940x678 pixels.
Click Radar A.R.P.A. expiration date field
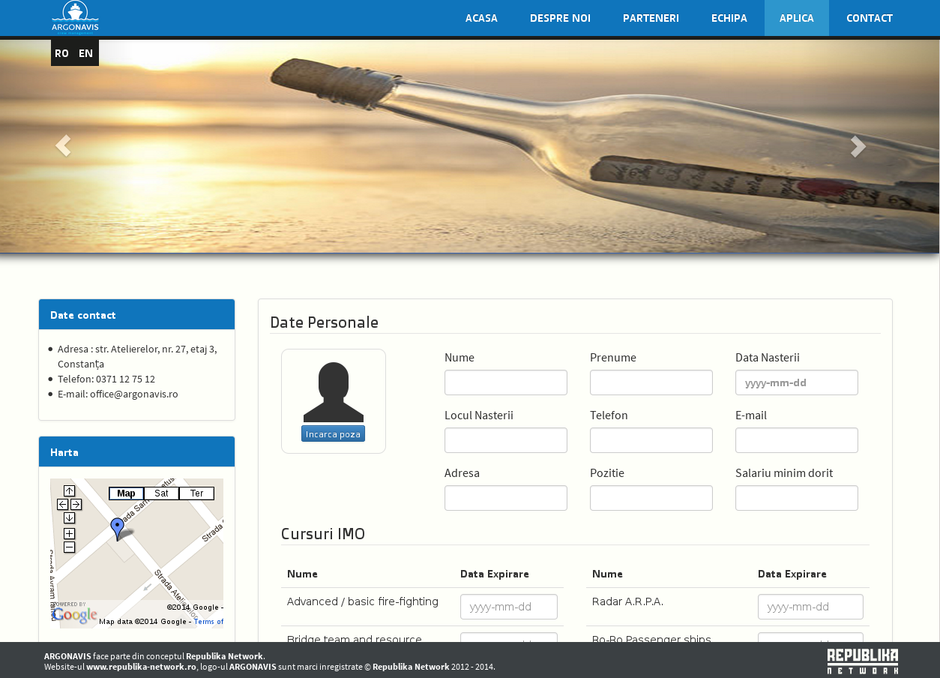pyautogui.click(x=810, y=607)
